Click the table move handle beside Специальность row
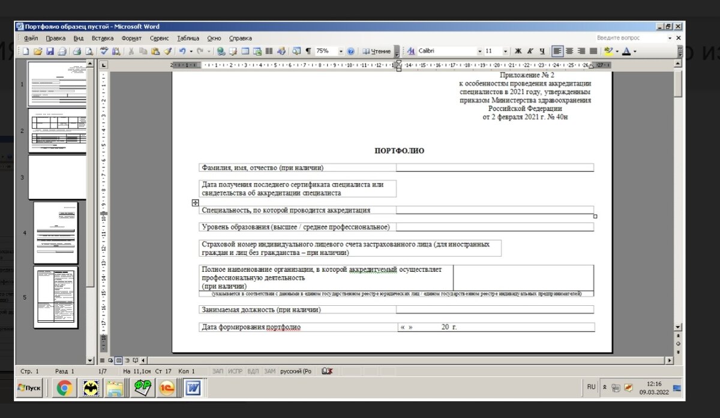This screenshot has height=418, width=720. (195, 203)
